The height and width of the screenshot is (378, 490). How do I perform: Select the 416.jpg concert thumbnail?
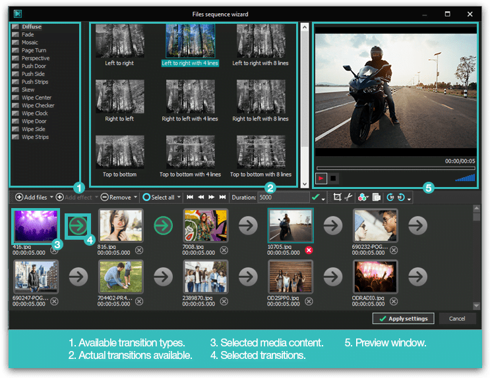pos(36,225)
